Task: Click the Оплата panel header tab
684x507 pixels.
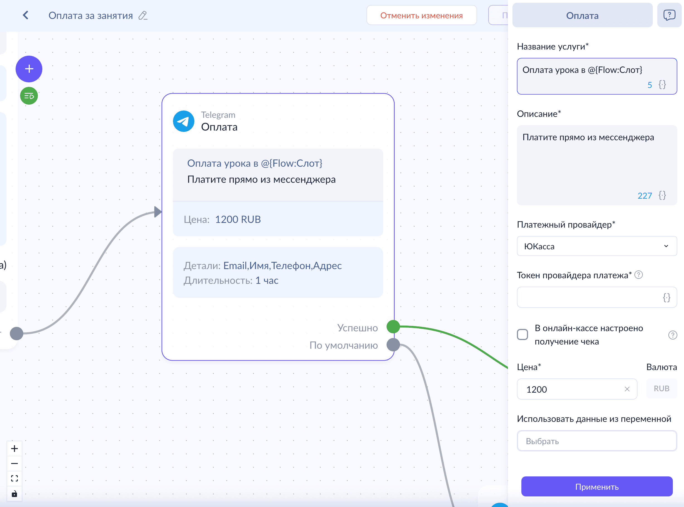Action: coord(582,15)
